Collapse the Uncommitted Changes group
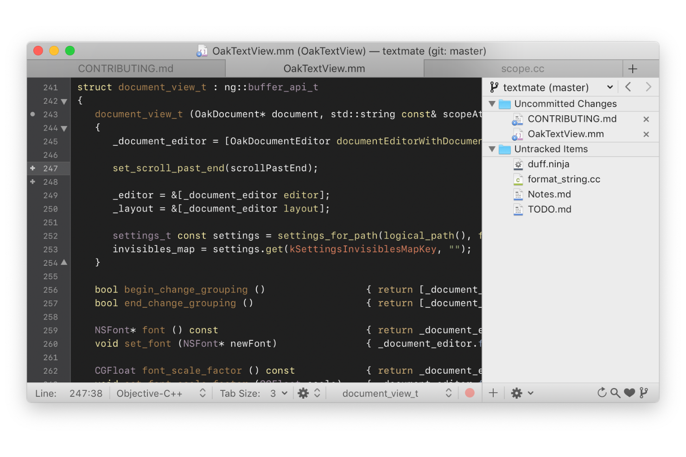686x457 pixels. (x=492, y=104)
